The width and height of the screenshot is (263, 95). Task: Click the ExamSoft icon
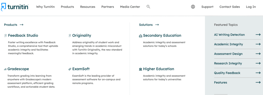pos(70,69)
